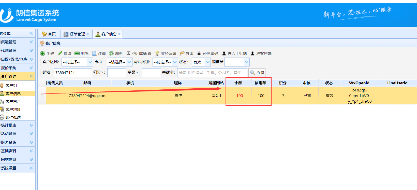Click the 邮箱 column header
Screen dimensions: 417x190
pyautogui.click(x=87, y=83)
